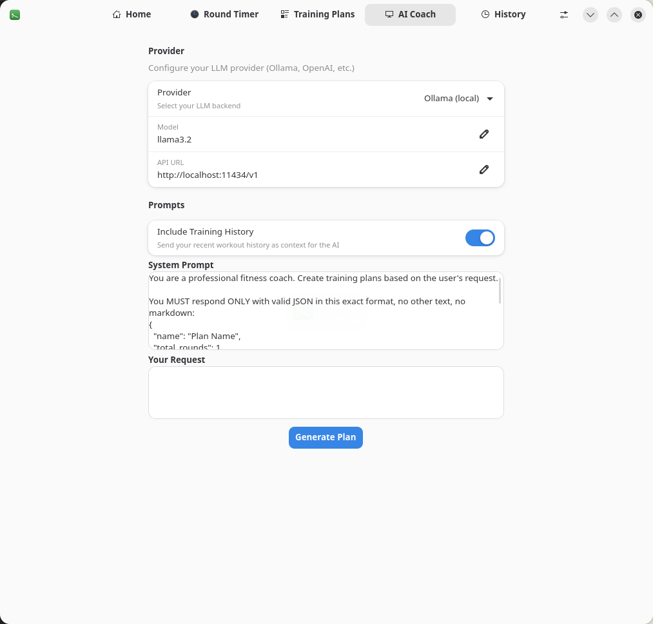Open the Training Plans tab

(x=317, y=15)
